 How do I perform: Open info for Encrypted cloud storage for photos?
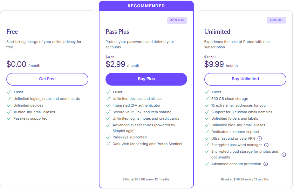click(283, 154)
